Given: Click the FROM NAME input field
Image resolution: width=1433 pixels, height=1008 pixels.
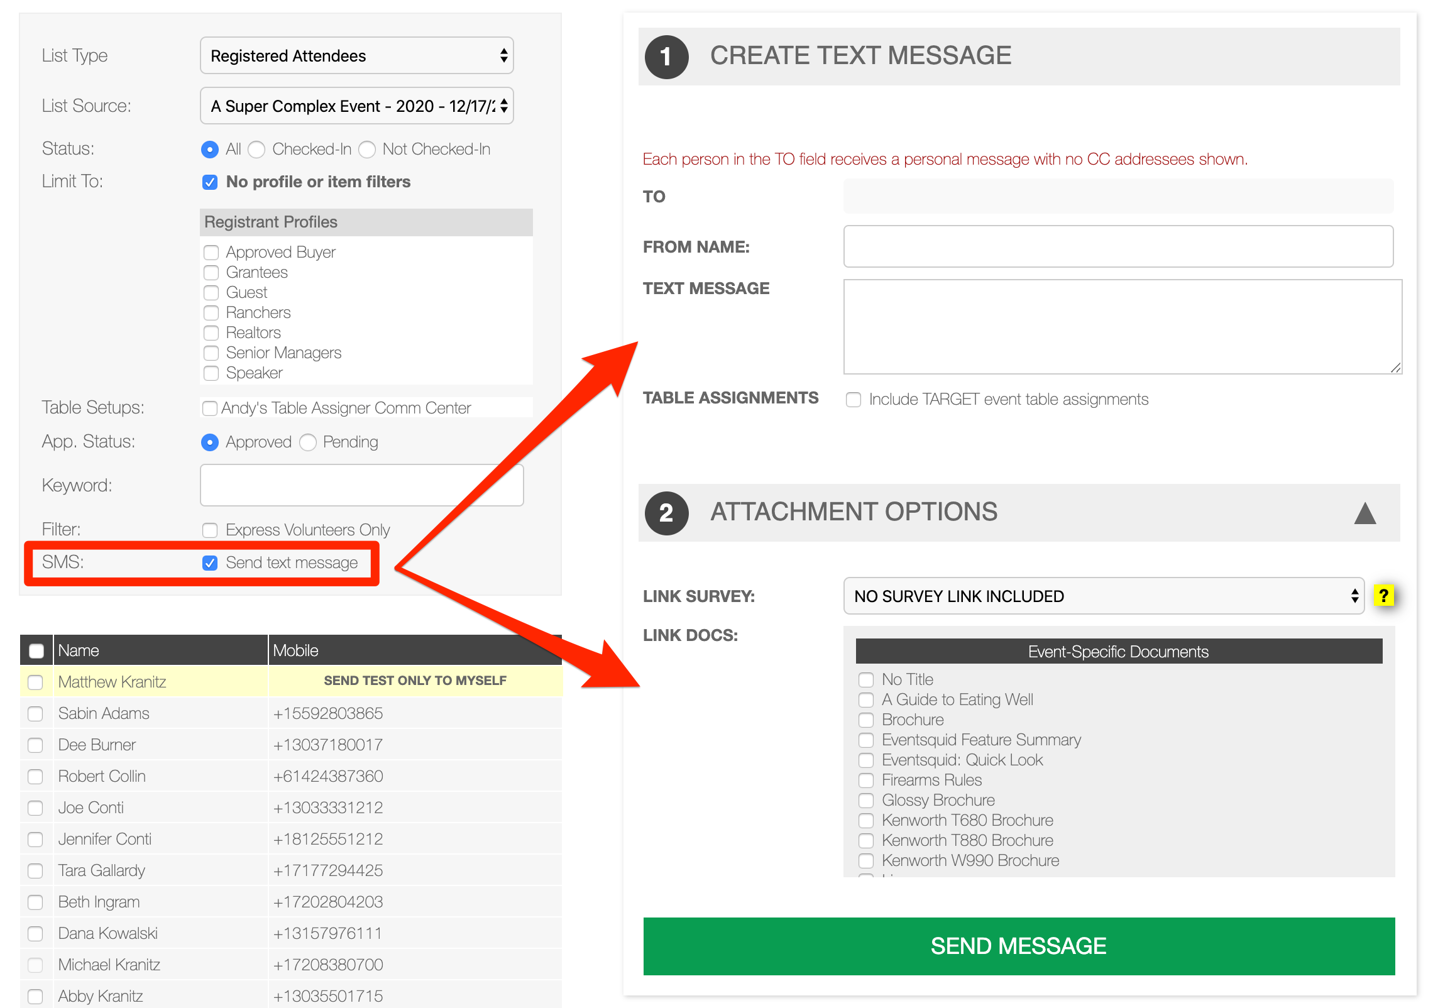Looking at the screenshot, I should point(1118,246).
